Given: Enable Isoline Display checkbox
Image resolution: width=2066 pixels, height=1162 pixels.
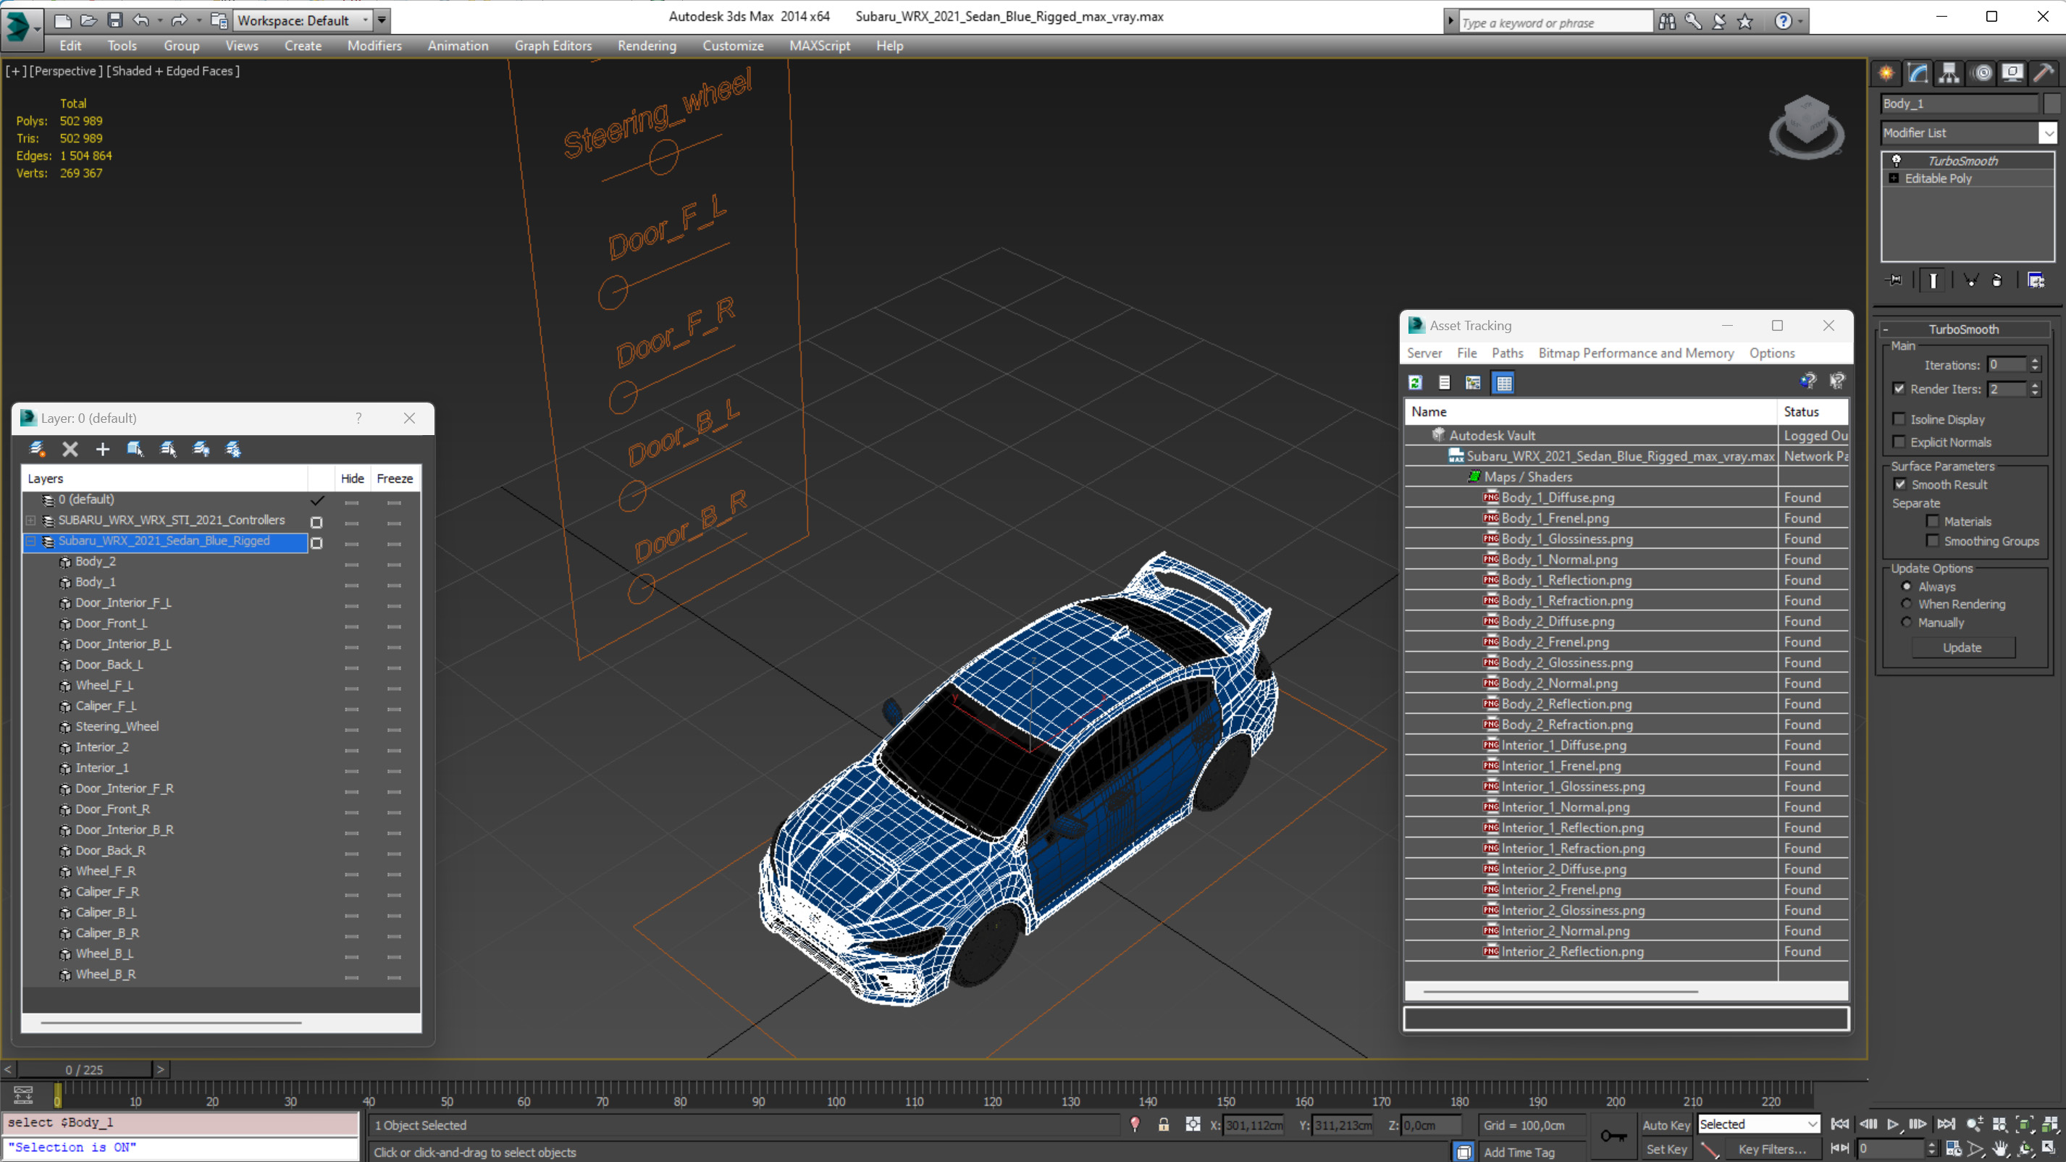Looking at the screenshot, I should pyautogui.click(x=1899, y=419).
